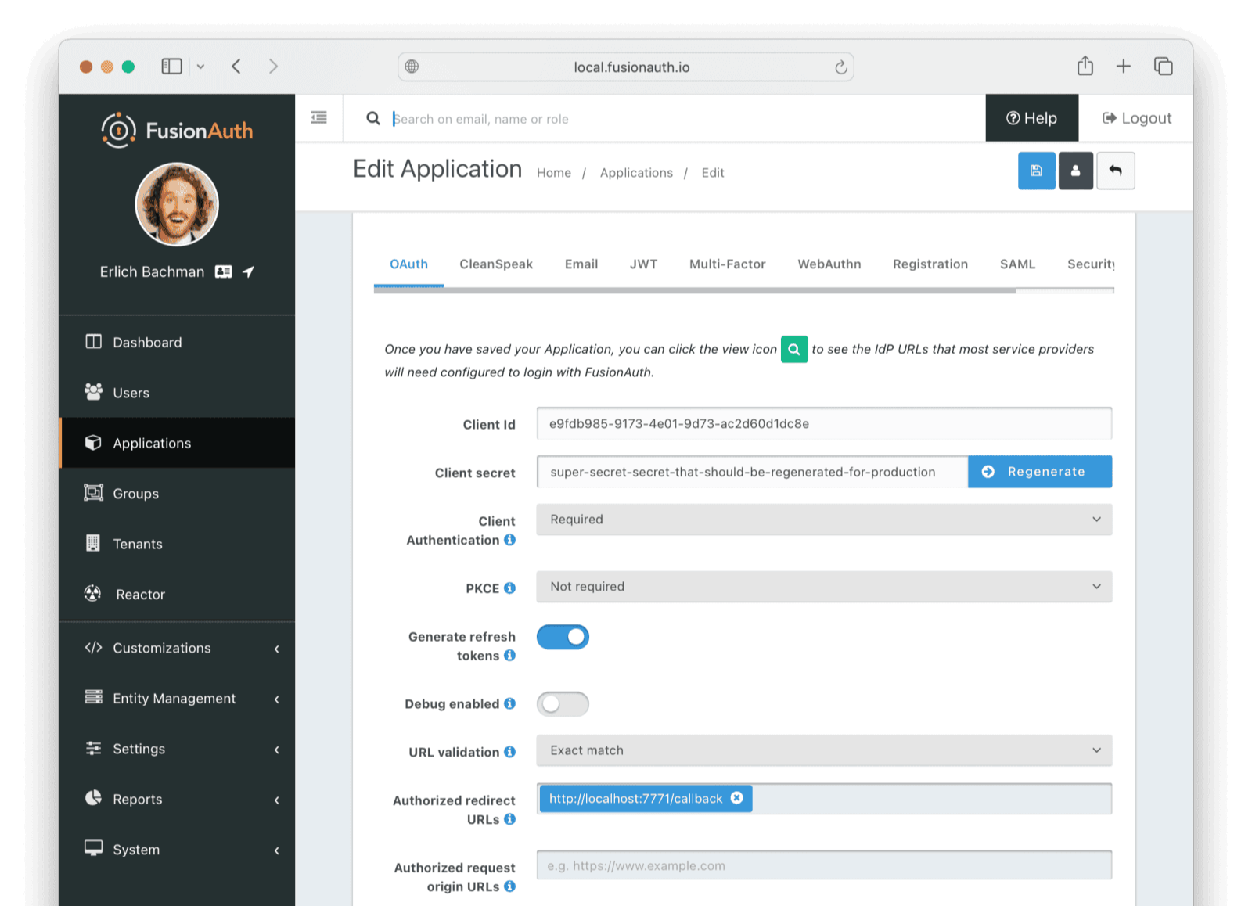1252x906 pixels.
Task: Open the Reactor section
Action: tap(177, 595)
